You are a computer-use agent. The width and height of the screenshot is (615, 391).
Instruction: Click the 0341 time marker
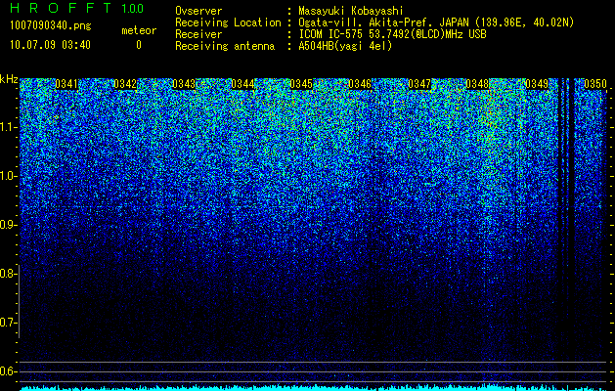pos(66,84)
